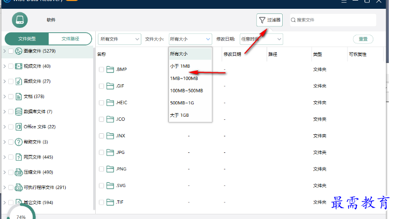Click the .BMP folder icon
The width and height of the screenshot is (394, 219).
point(110,69)
